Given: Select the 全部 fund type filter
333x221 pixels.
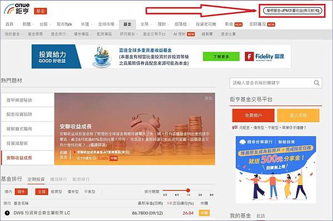Looking at the screenshot, I should (42, 192).
